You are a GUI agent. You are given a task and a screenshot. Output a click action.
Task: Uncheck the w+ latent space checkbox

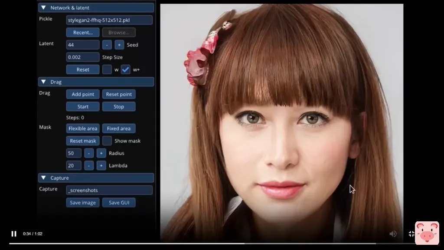(x=125, y=69)
